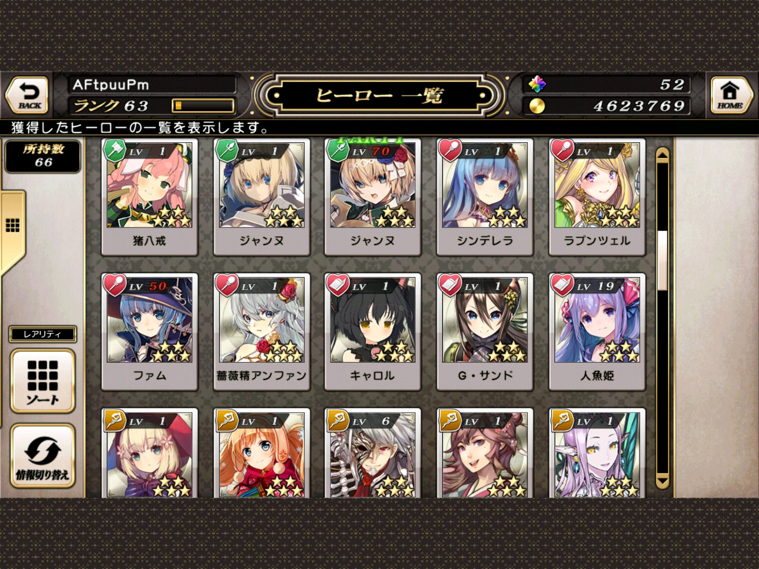Pick the キャロル black cat hero
Image resolution: width=759 pixels, height=569 pixels.
coord(373,332)
